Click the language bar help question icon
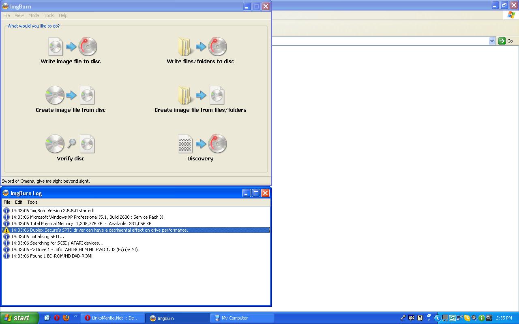The width and height of the screenshot is (519, 324). pyautogui.click(x=420, y=318)
